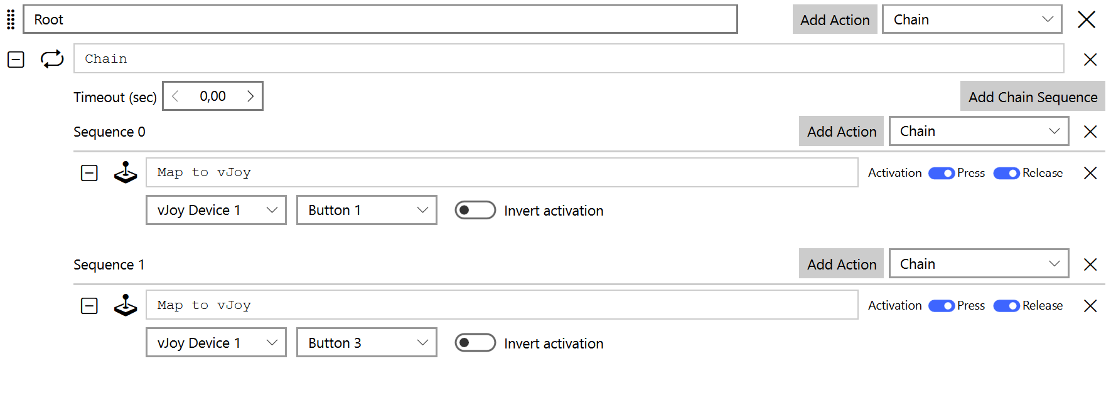
Task: Collapse the Chain action block
Action: (16, 60)
